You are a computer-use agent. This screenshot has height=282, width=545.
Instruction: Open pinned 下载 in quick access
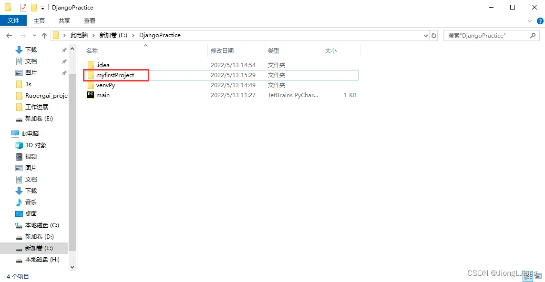tap(31, 50)
